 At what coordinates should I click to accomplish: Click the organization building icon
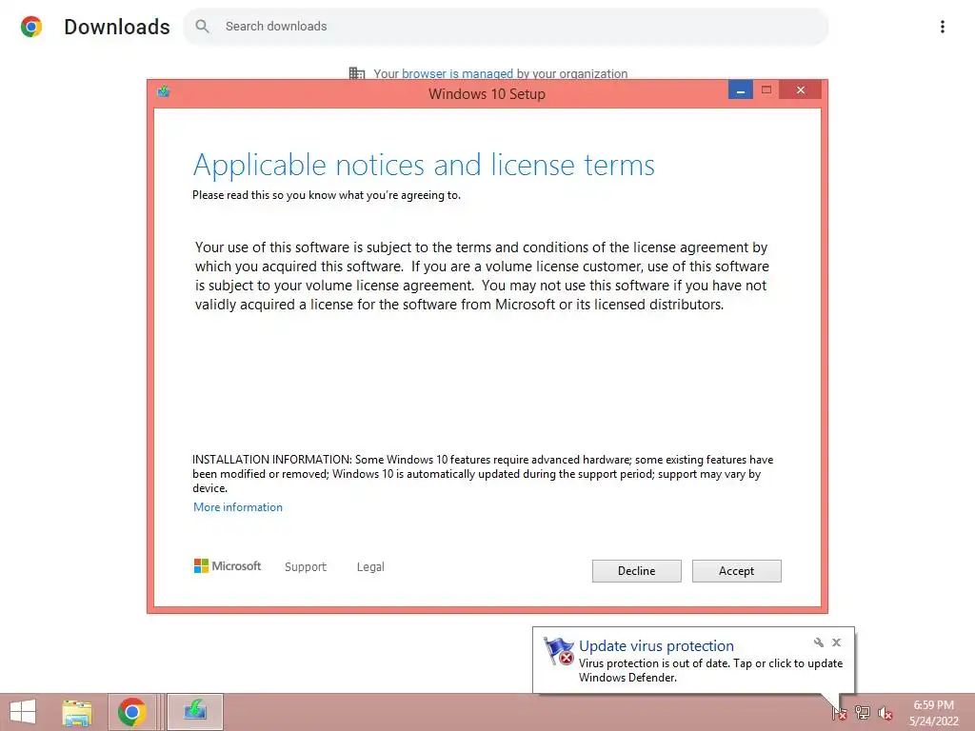(x=357, y=73)
